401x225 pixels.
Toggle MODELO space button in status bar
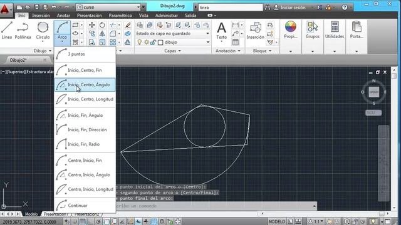pyautogui.click(x=277, y=221)
